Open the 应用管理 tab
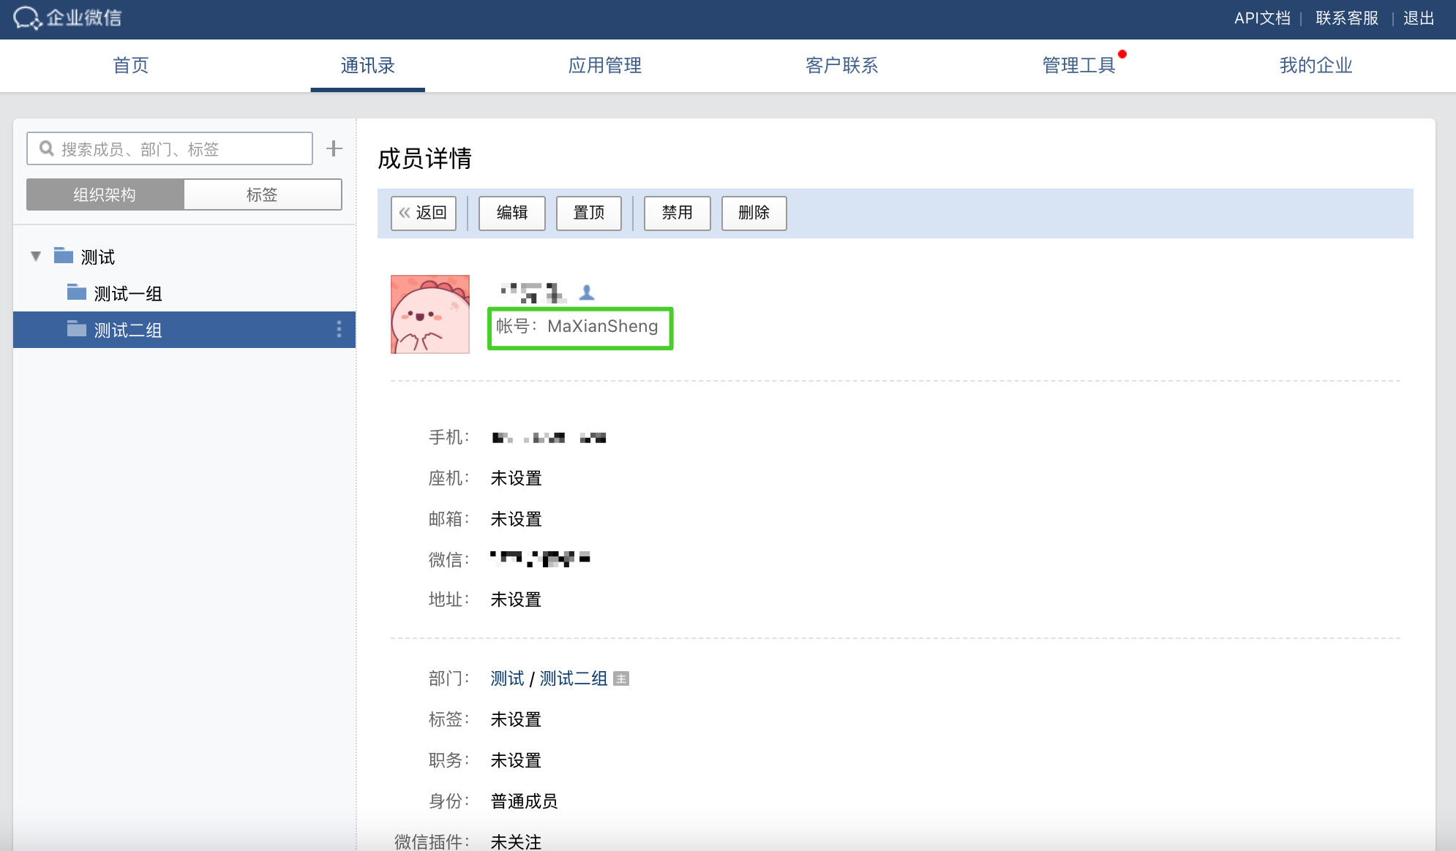The width and height of the screenshot is (1456, 851). tap(604, 65)
